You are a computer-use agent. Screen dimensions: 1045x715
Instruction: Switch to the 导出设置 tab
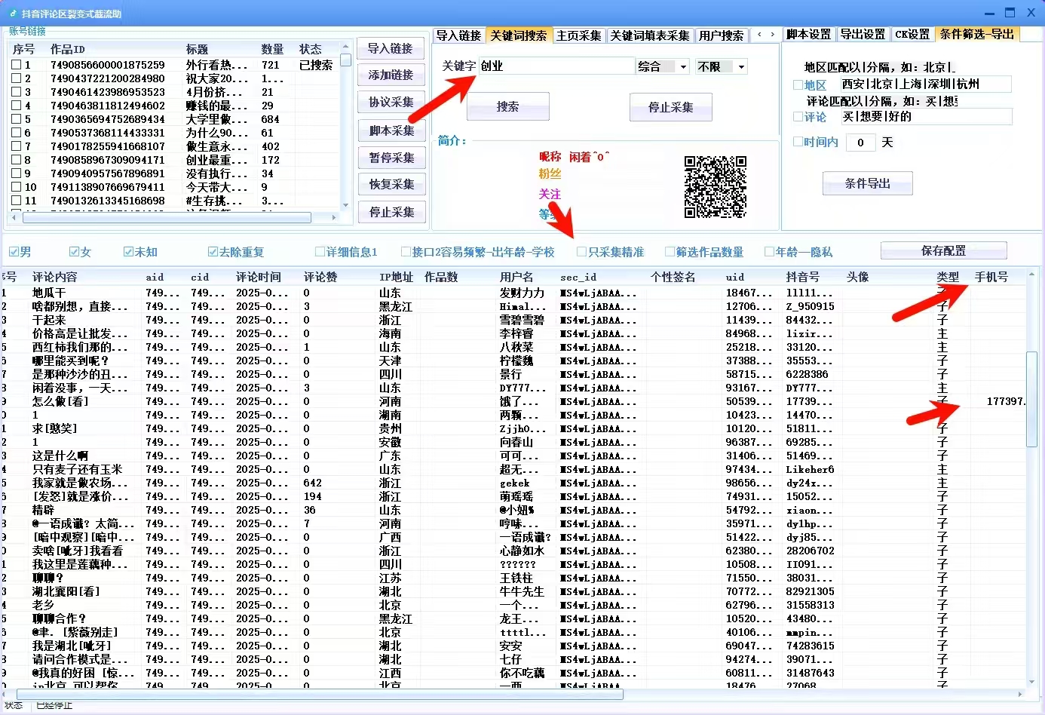point(863,35)
